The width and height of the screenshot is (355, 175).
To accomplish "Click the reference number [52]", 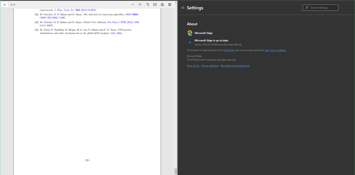I will coord(37,15).
